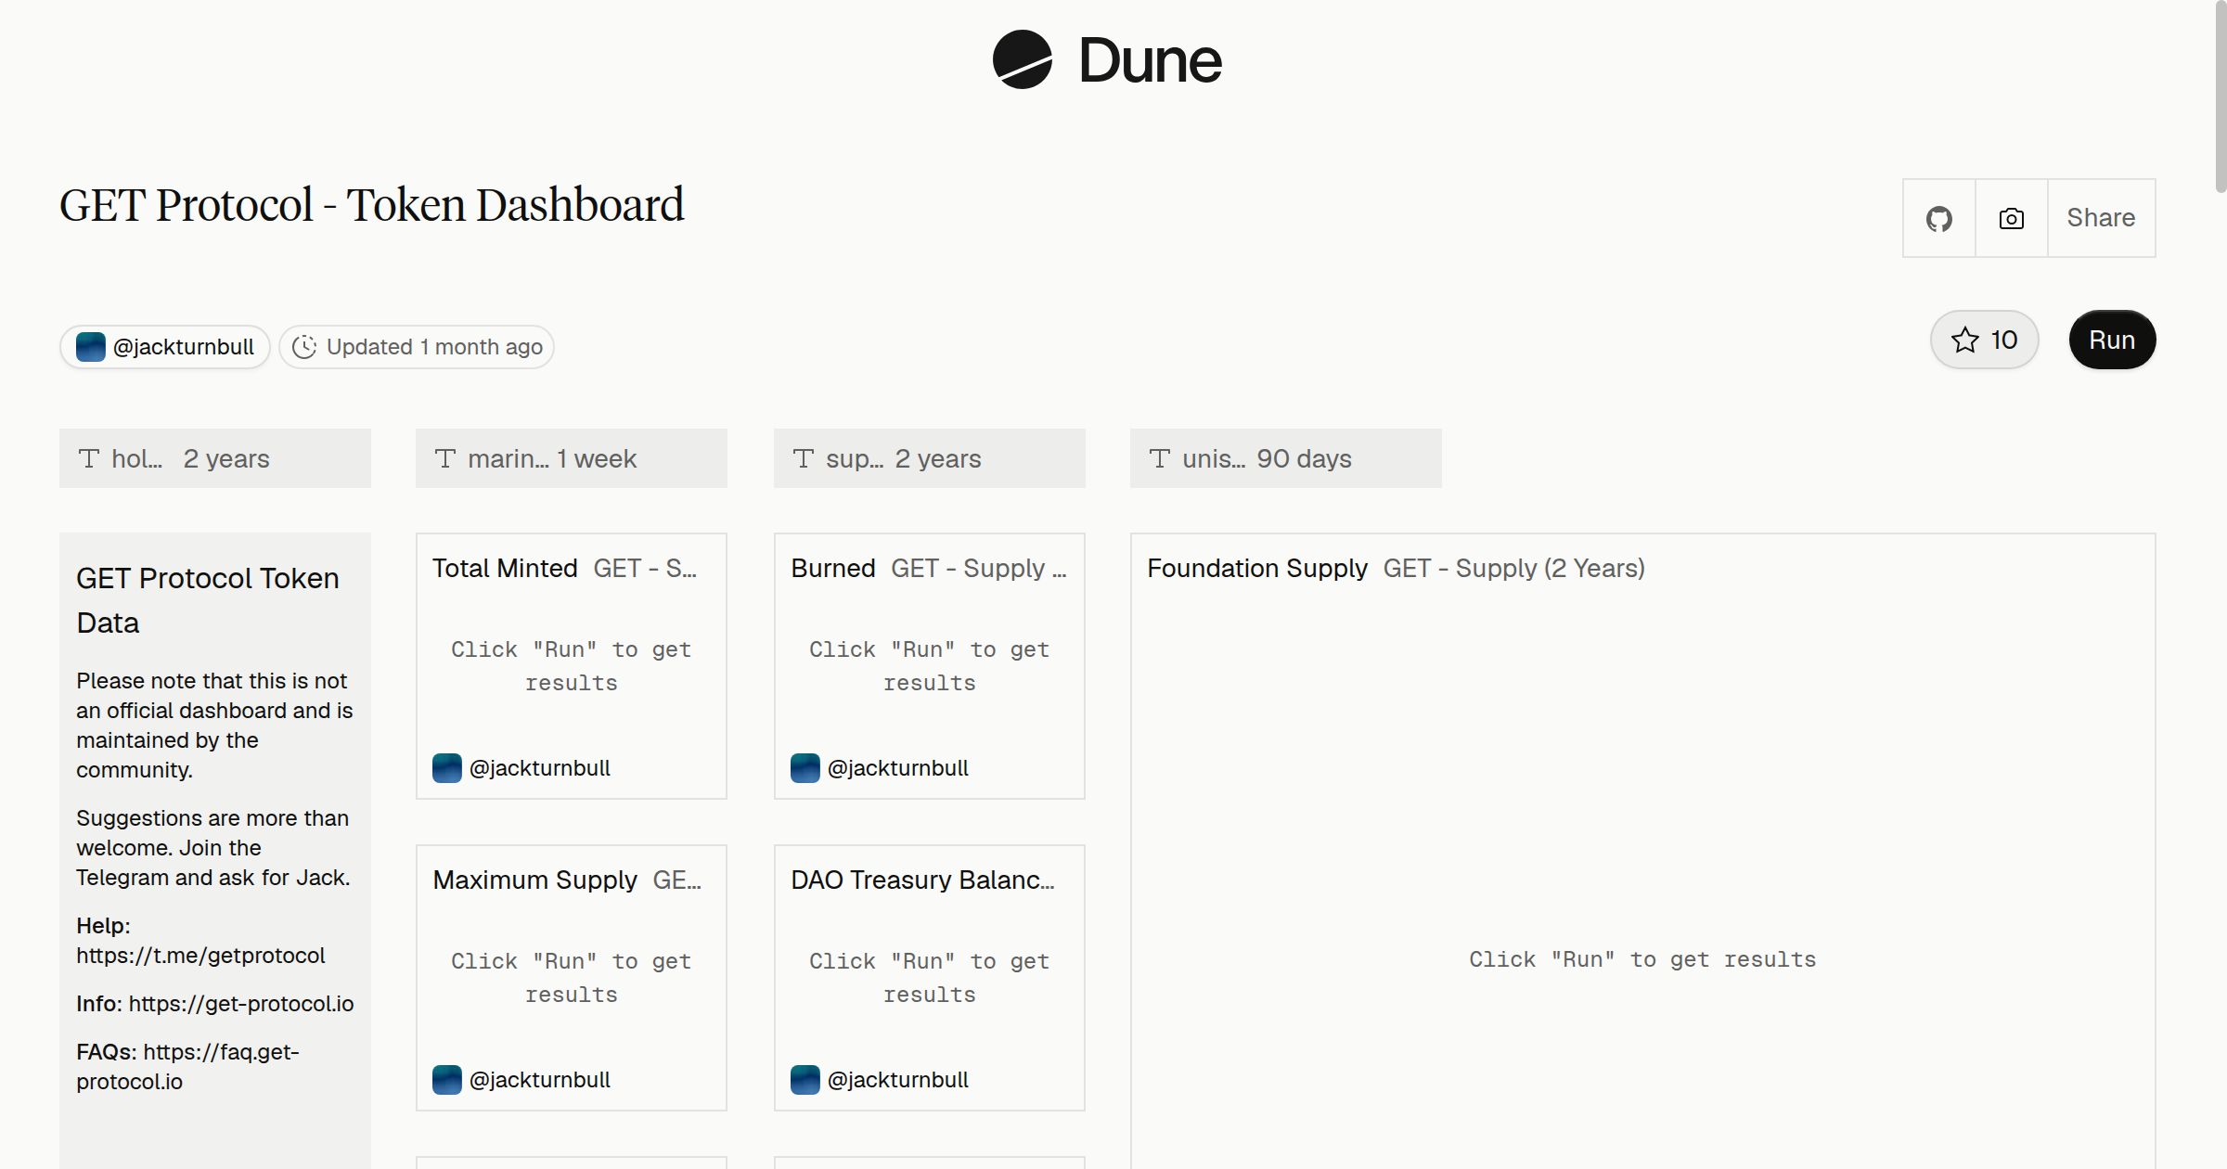Click the Updated 1 month ago badge
The width and height of the screenshot is (2227, 1169).
tap(417, 347)
